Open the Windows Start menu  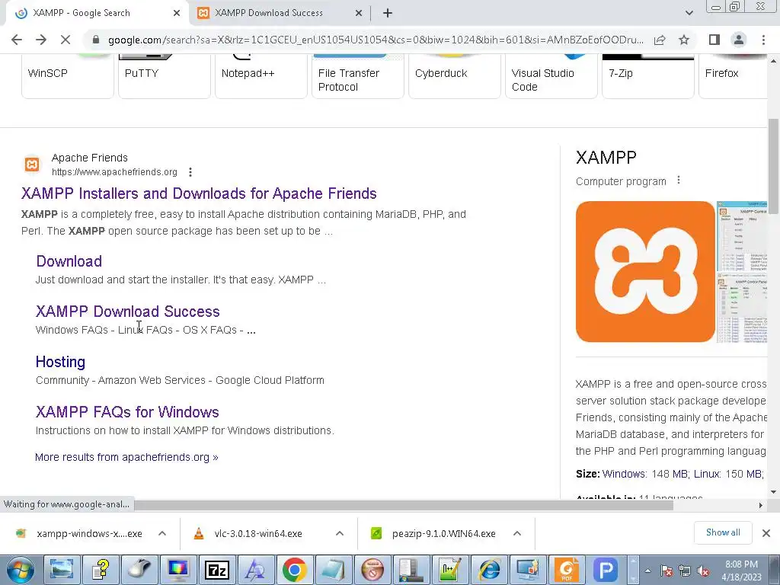pyautogui.click(x=21, y=570)
